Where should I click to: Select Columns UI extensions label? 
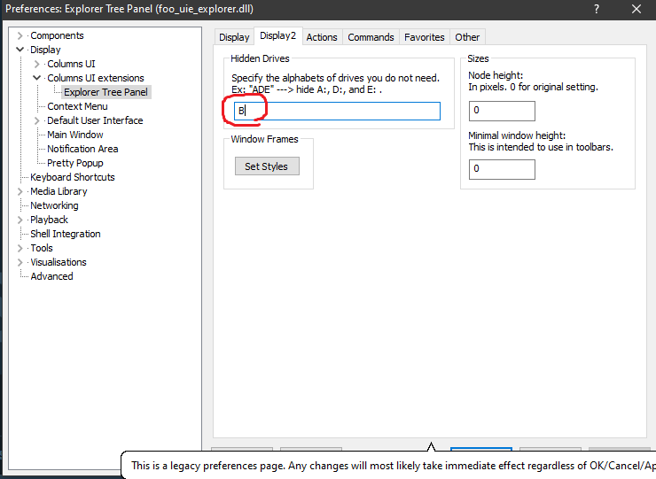96,78
